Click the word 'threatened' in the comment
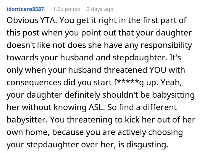Screen dimensions: 207x153 (125, 70)
